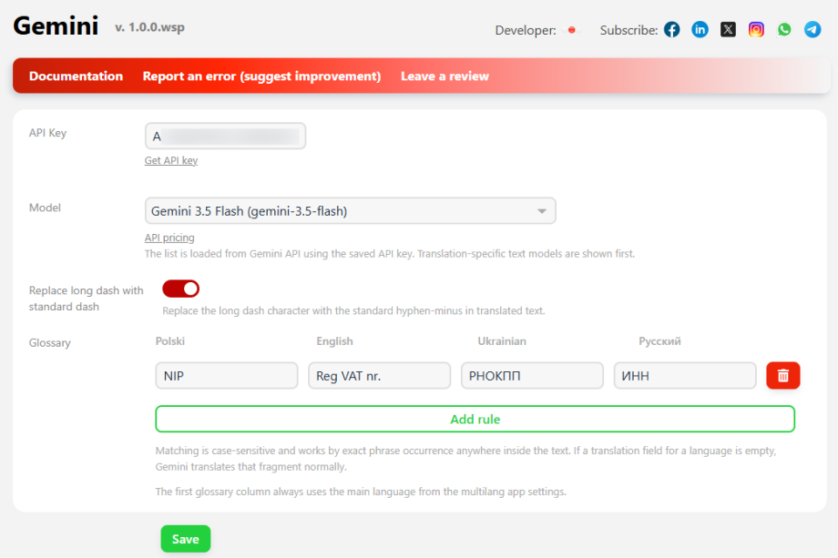Click the Gemini title heading
838x558 pixels.
click(x=56, y=25)
